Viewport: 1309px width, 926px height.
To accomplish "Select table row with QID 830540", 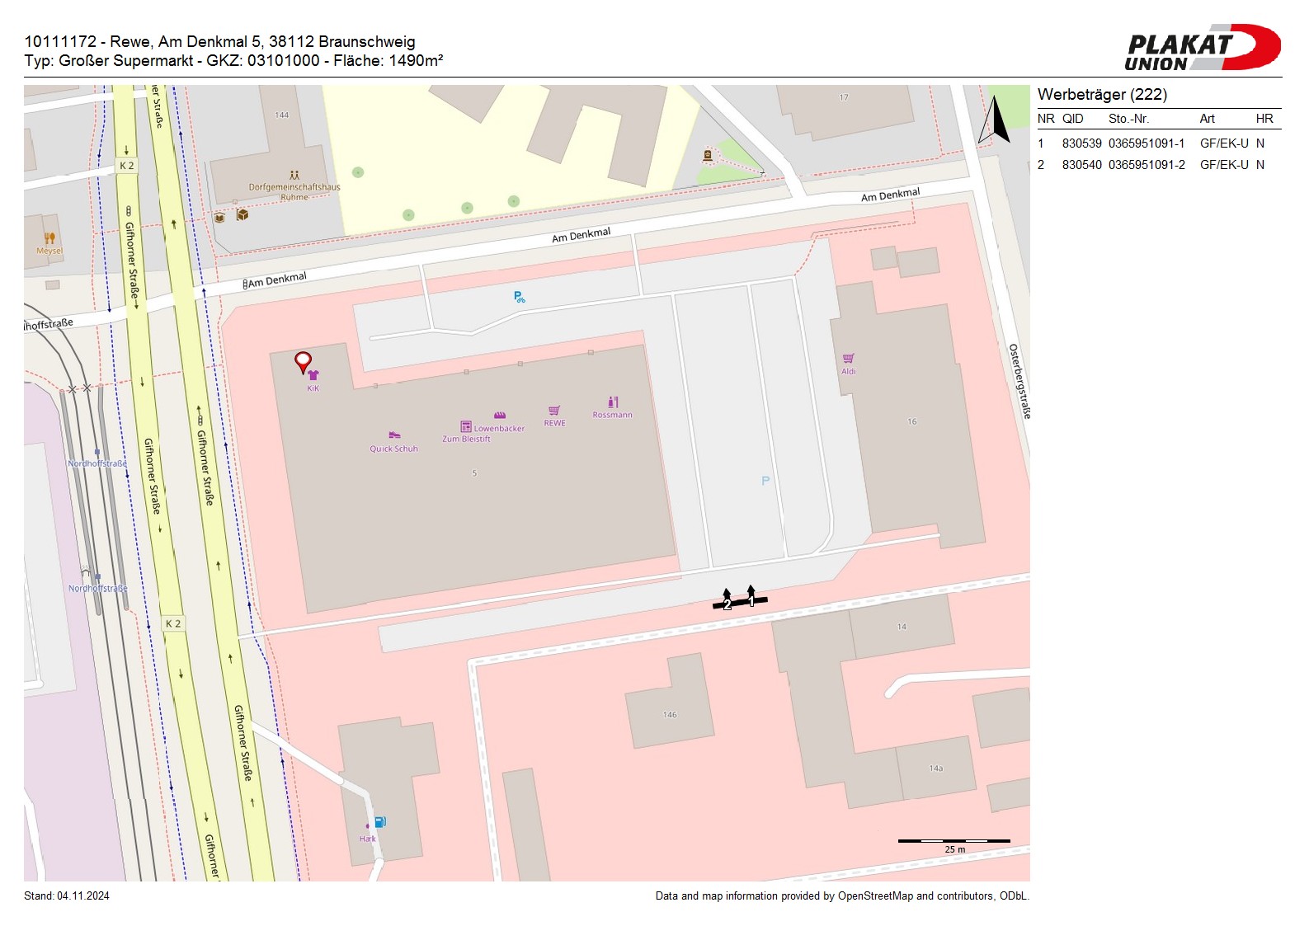I will (x=1151, y=165).
